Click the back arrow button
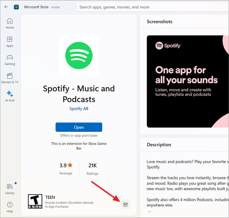 (6, 7)
